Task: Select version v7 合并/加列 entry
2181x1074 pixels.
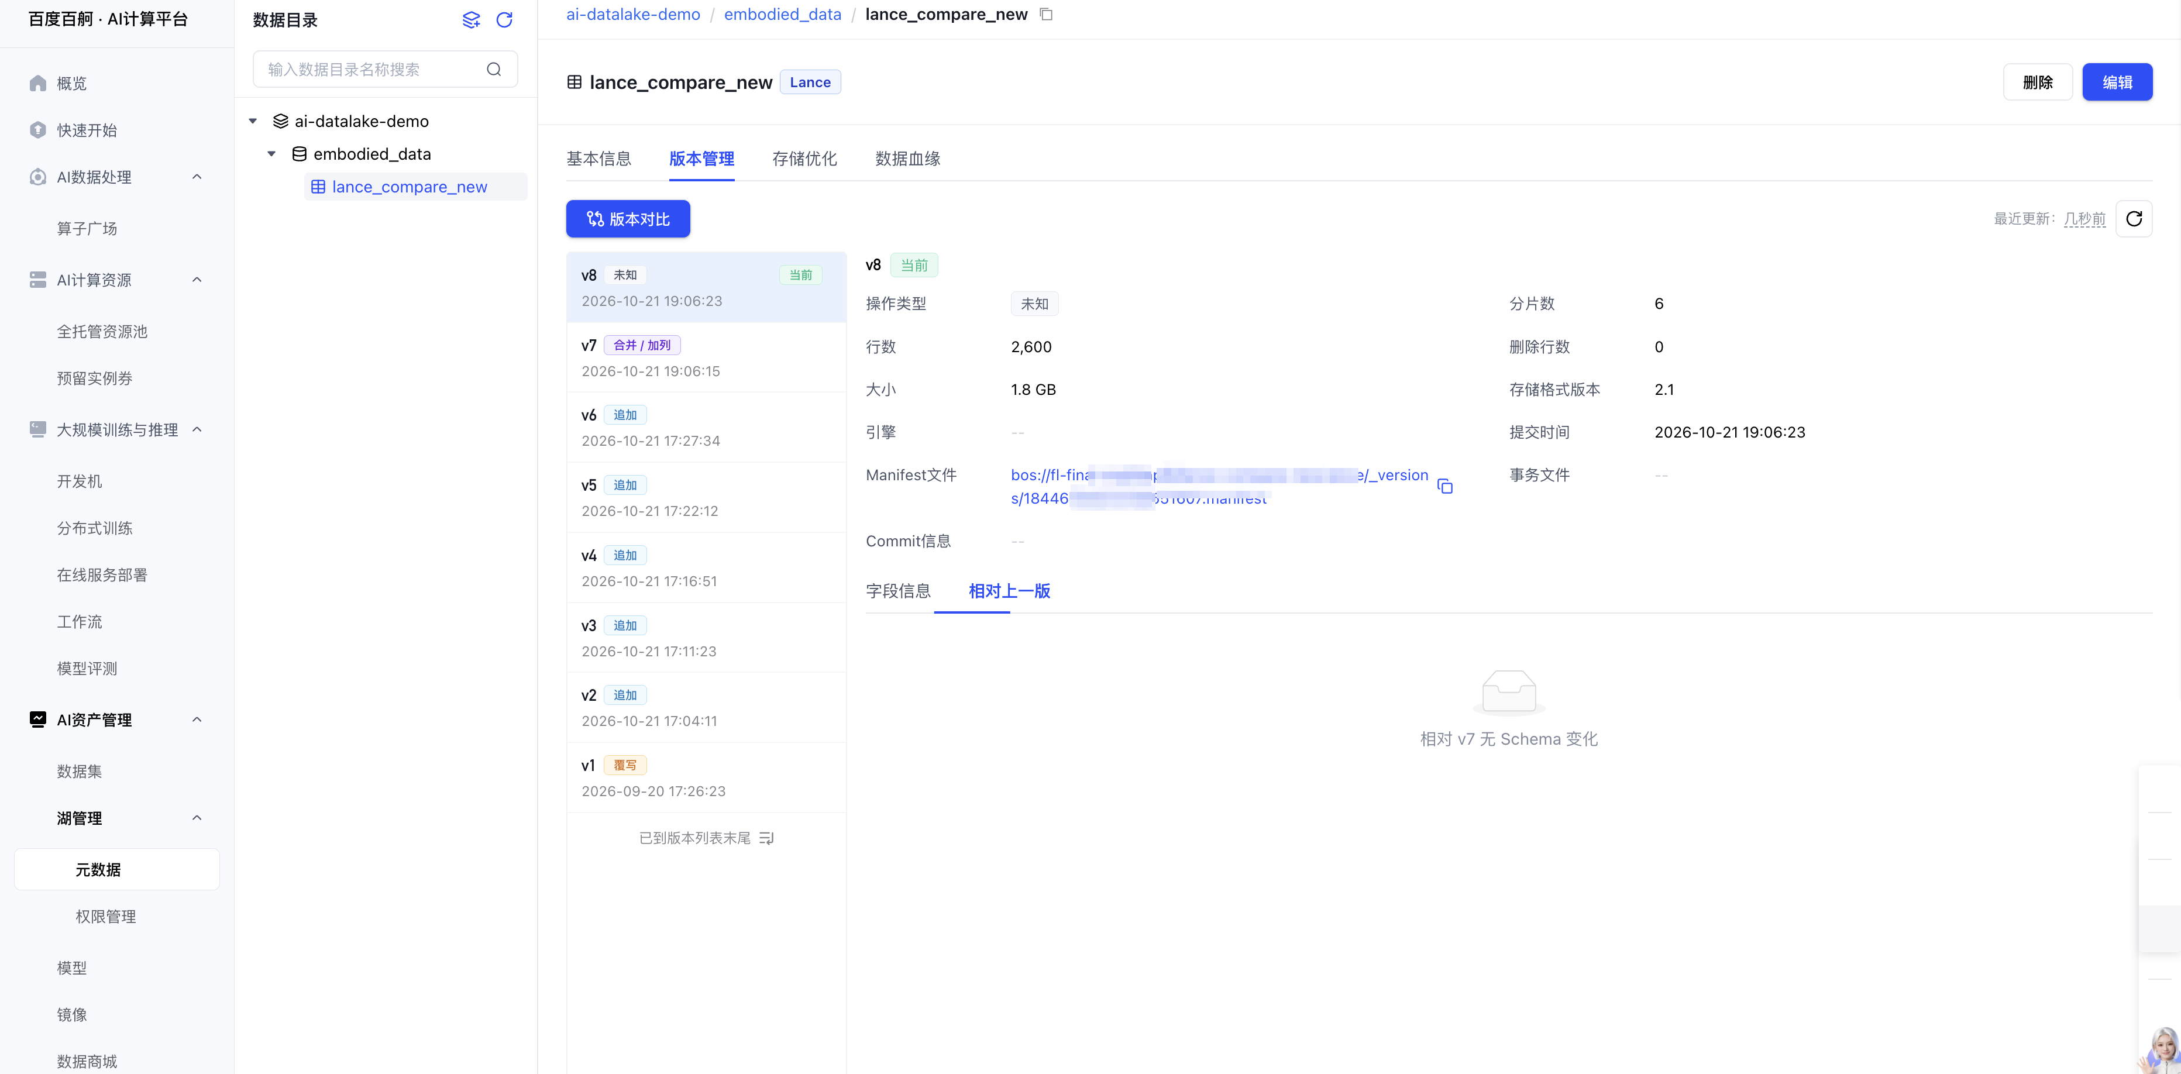Action: point(706,357)
